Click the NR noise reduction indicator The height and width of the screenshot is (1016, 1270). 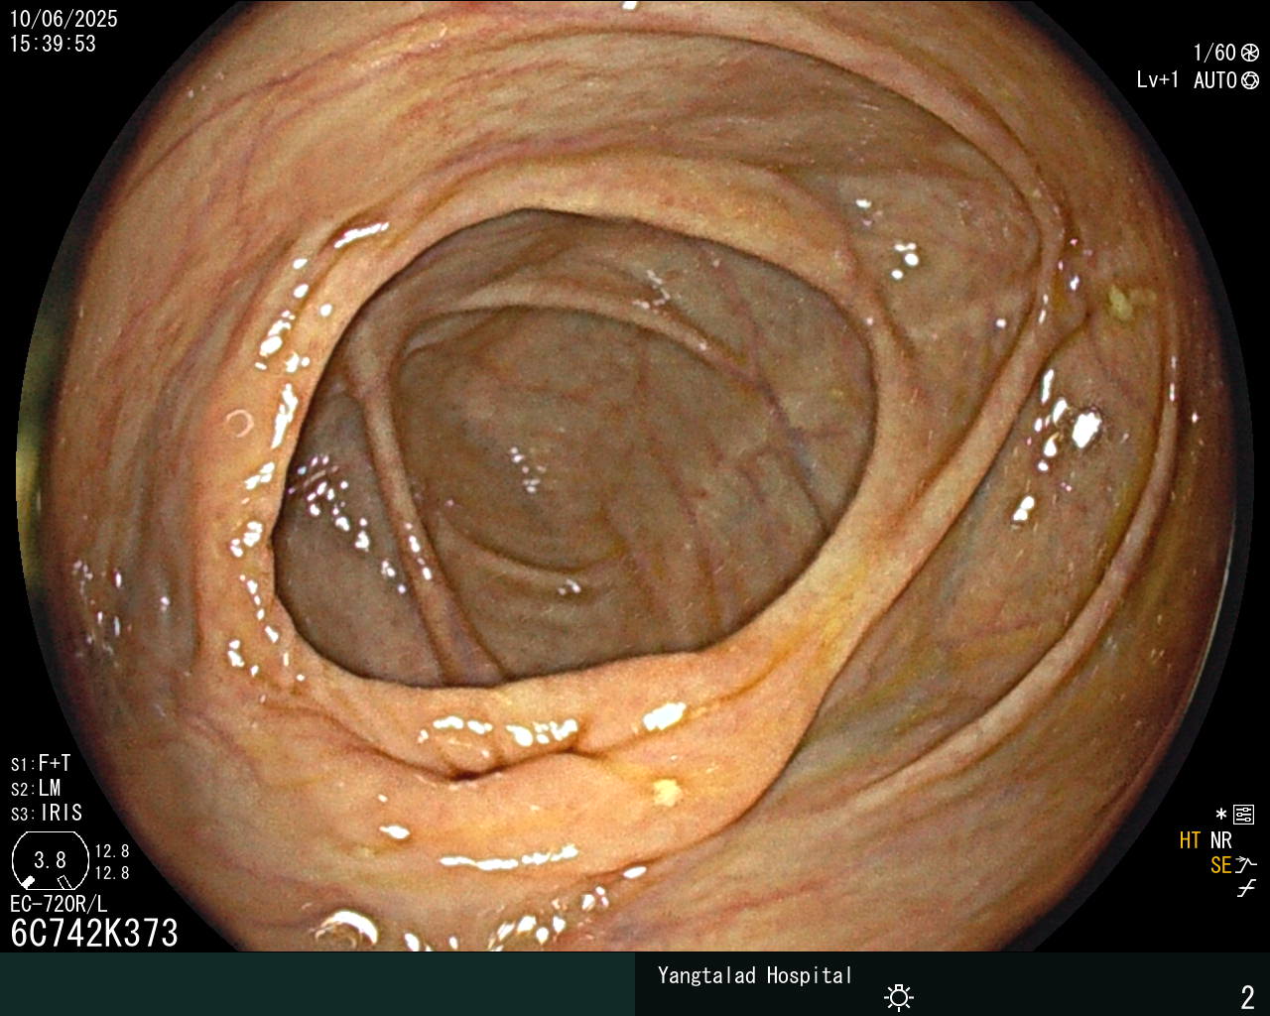point(1220,840)
